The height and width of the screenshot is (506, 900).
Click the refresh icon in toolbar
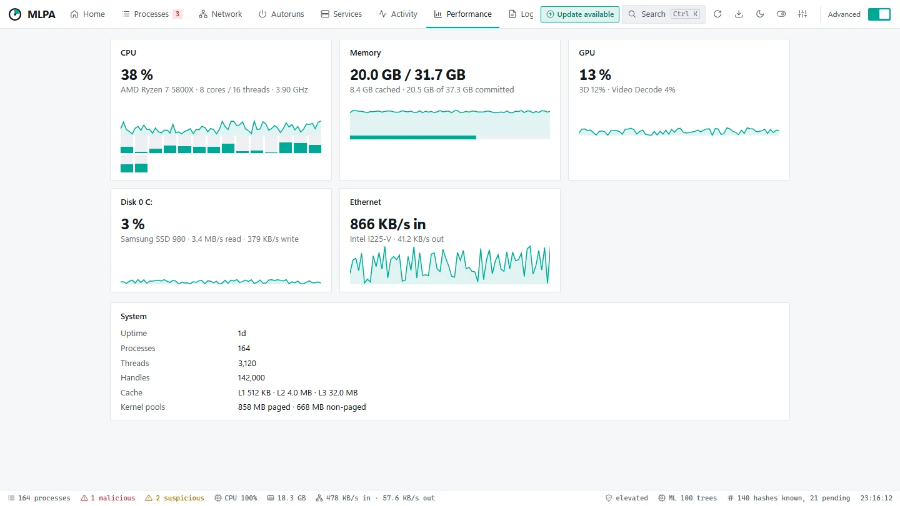pos(717,14)
